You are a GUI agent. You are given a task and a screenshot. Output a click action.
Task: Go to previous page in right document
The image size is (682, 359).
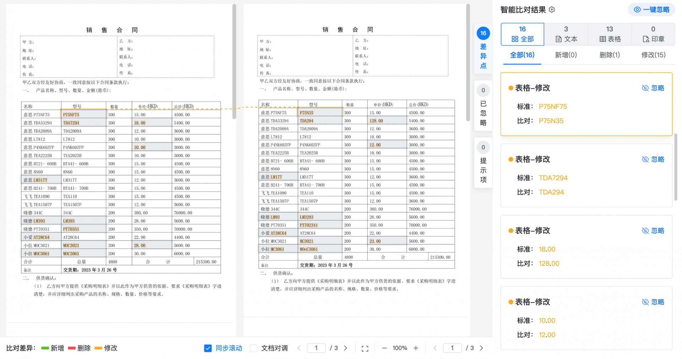click(x=435, y=348)
